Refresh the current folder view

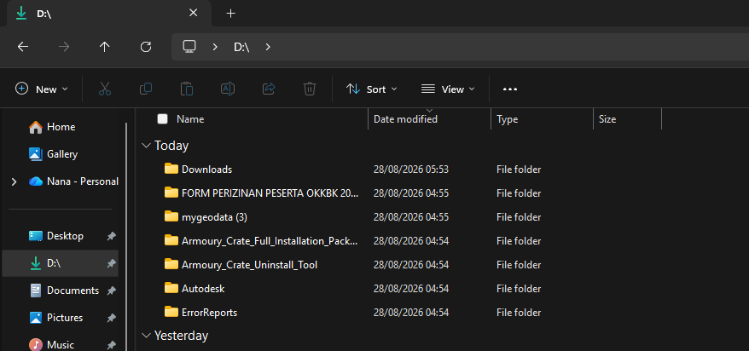146,47
